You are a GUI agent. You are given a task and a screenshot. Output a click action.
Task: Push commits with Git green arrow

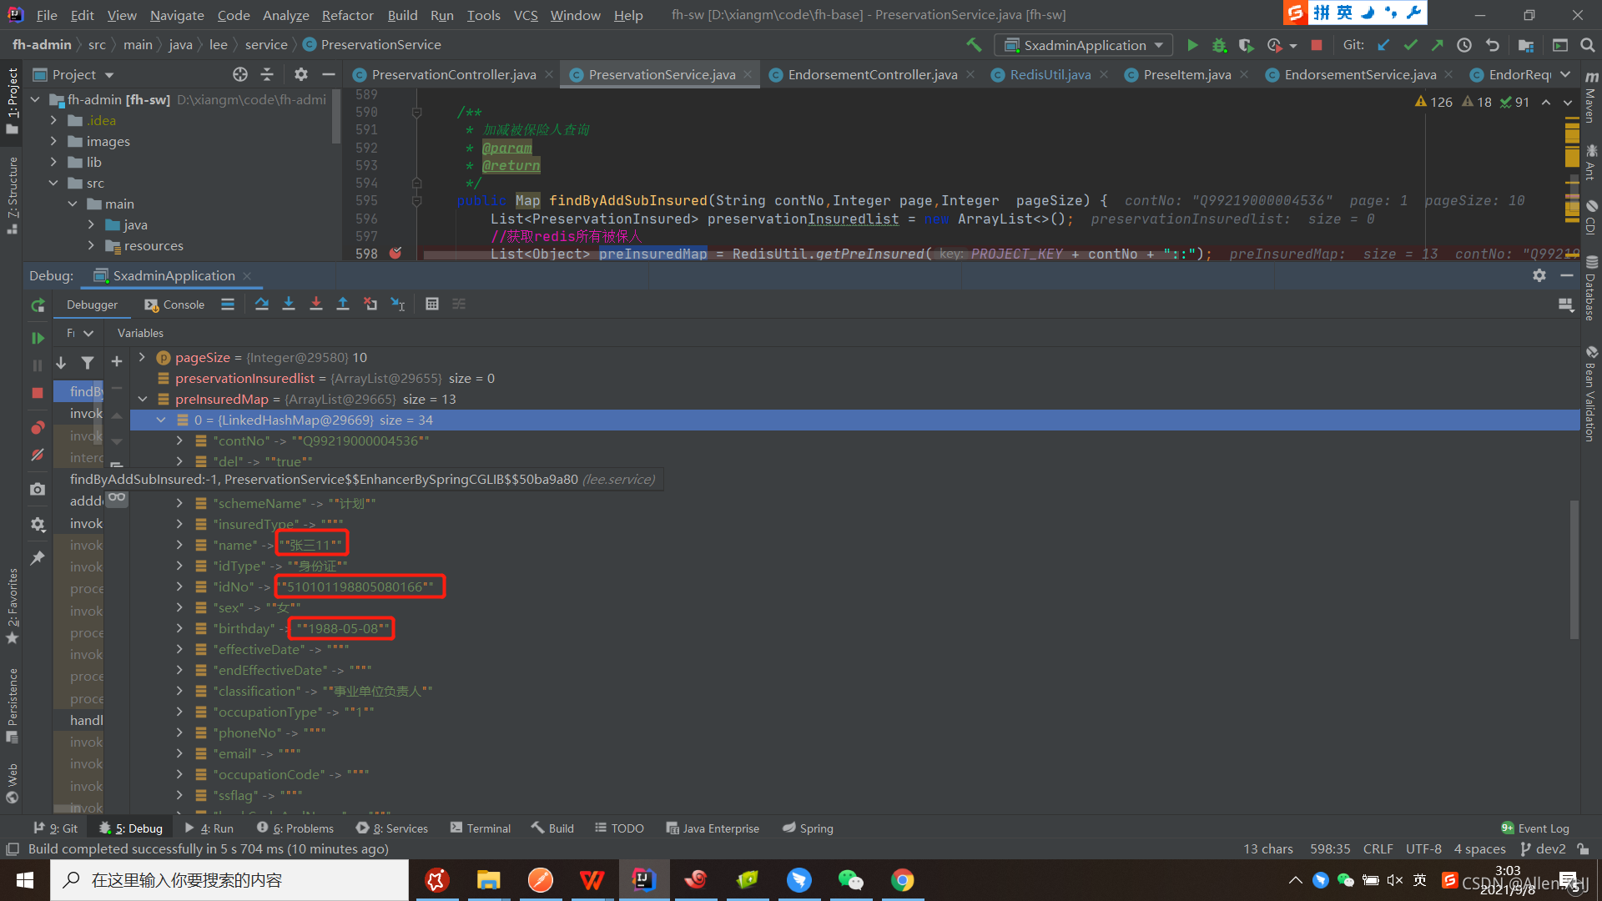(1437, 45)
